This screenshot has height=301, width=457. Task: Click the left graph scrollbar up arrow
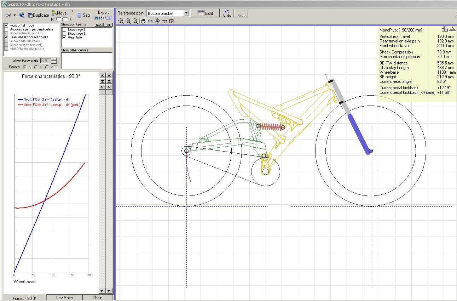[x=102, y=87]
